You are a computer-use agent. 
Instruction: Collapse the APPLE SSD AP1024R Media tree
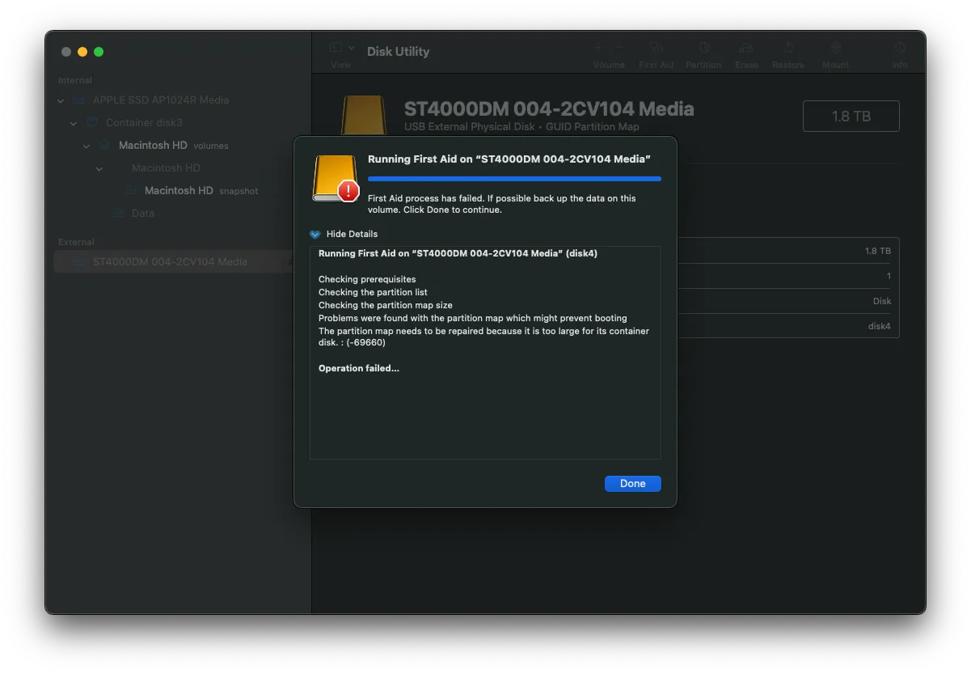point(61,100)
